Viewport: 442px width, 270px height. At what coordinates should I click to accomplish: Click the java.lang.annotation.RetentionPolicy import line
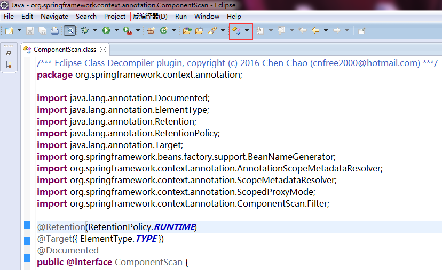[x=128, y=133]
